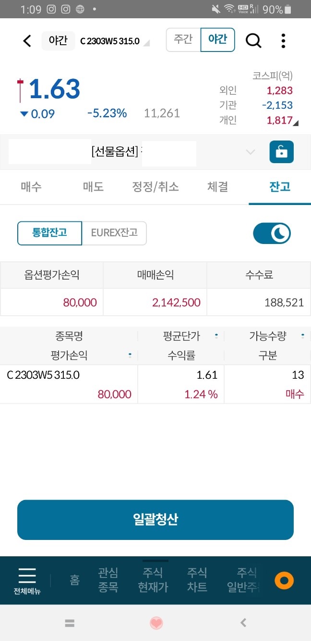Tap the account lock icon button
Viewport: 311px width, 641px height.
tap(281, 152)
